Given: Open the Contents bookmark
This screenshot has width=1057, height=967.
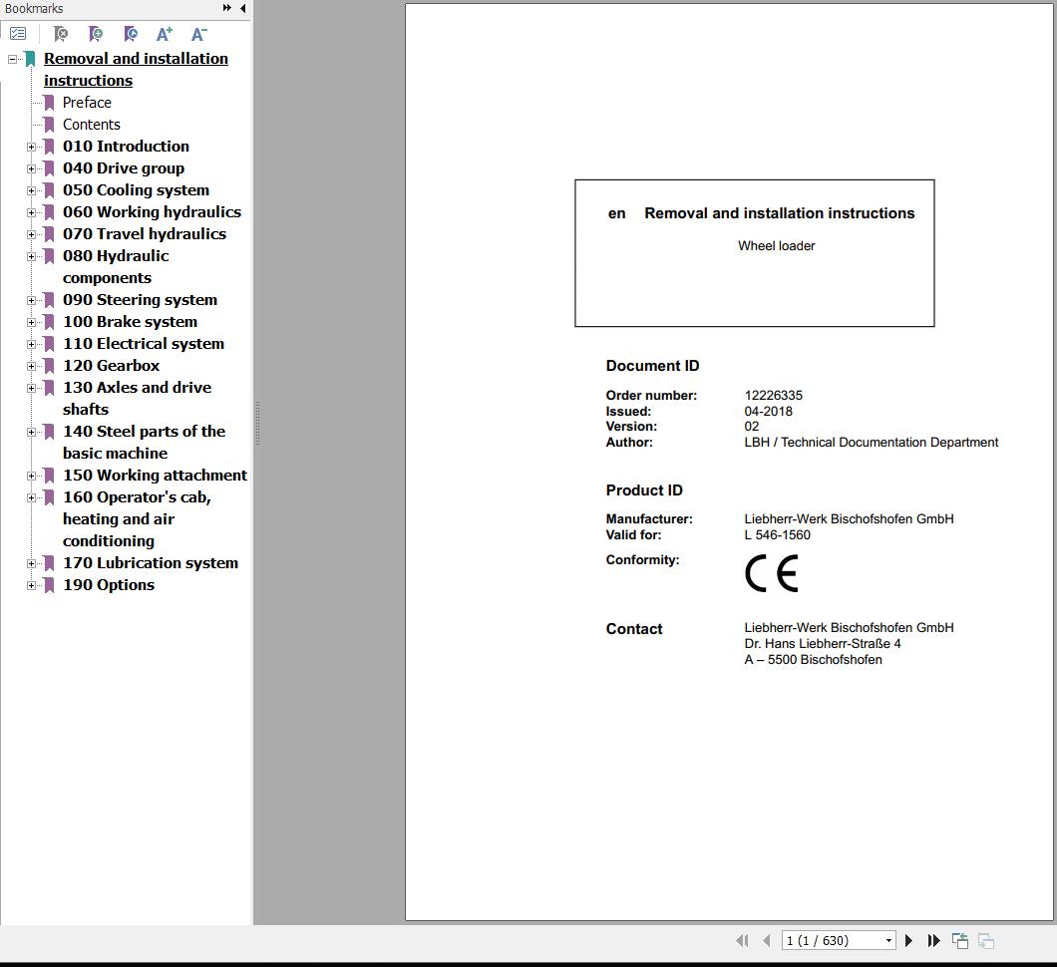Looking at the screenshot, I should point(91,125).
